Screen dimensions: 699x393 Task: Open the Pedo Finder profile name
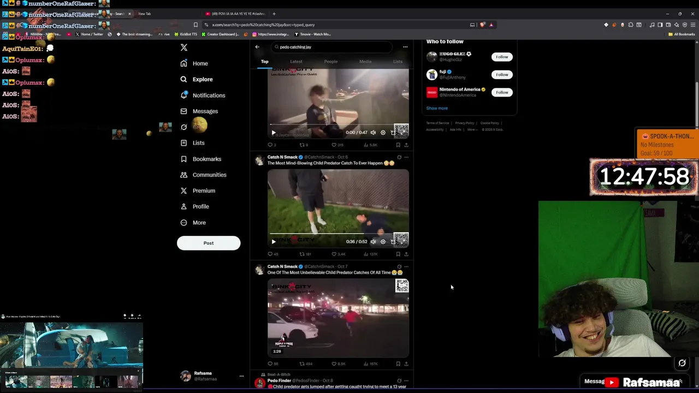point(279,380)
